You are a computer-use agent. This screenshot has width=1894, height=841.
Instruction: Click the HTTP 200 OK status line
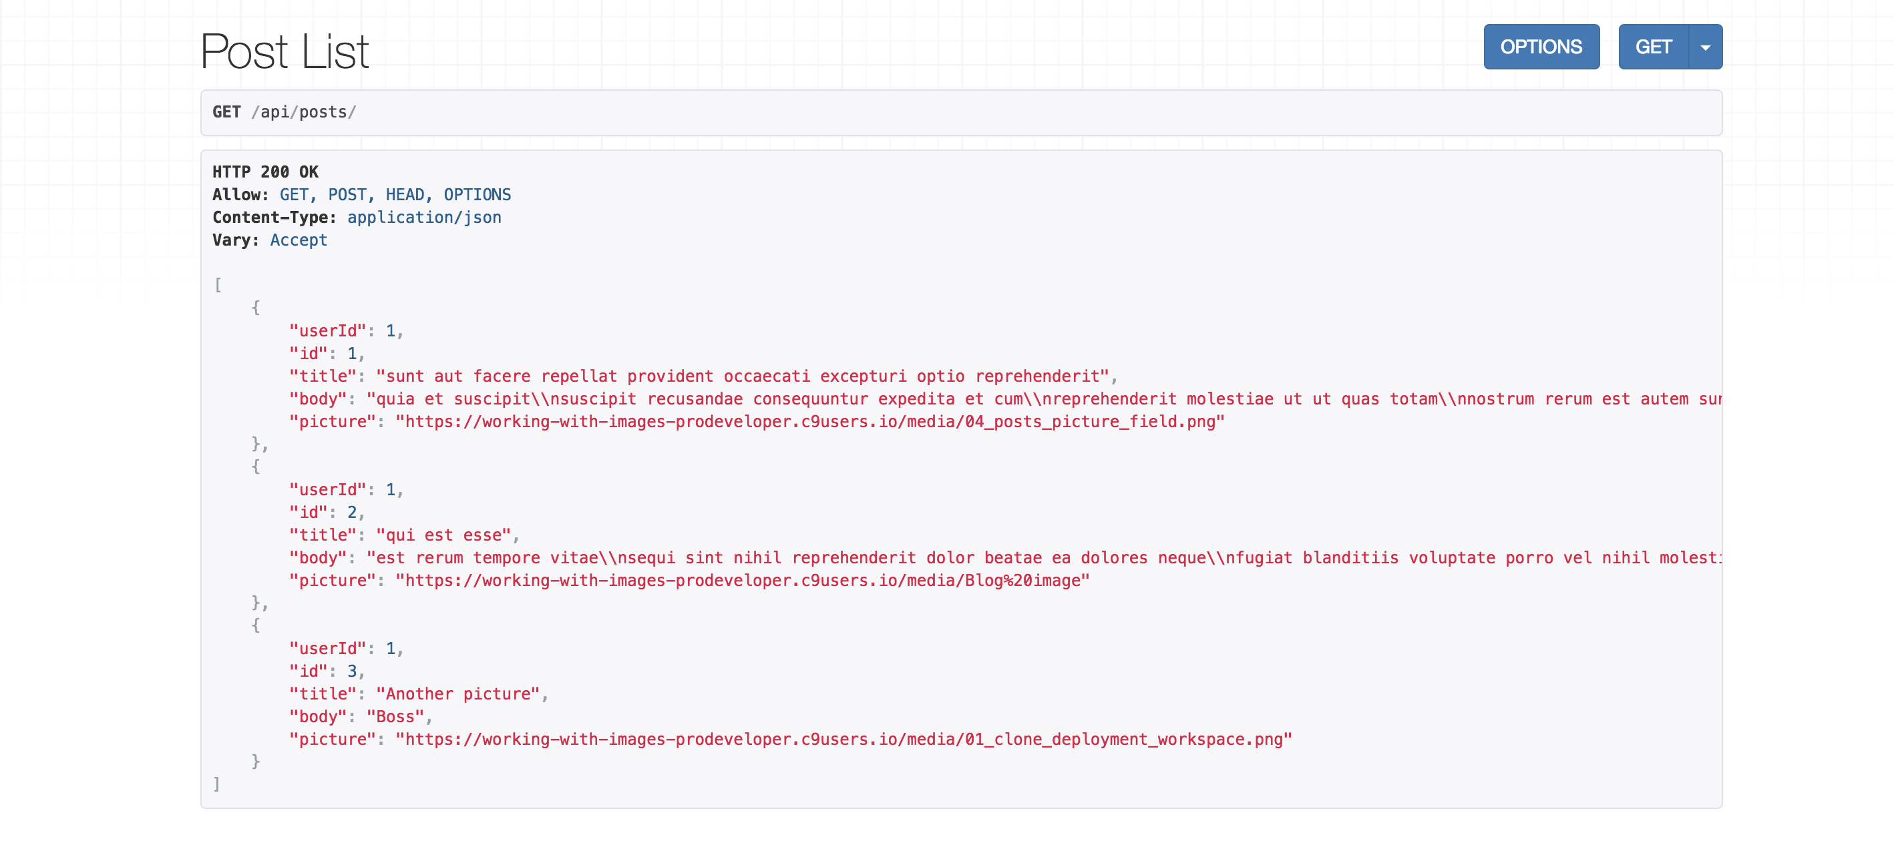tap(265, 172)
